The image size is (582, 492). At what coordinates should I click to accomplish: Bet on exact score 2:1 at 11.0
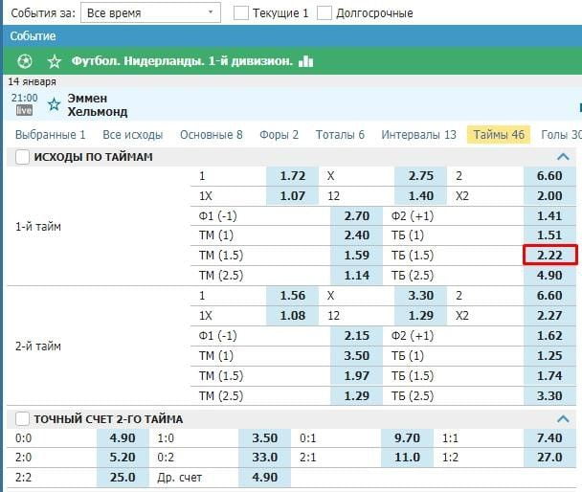click(407, 458)
